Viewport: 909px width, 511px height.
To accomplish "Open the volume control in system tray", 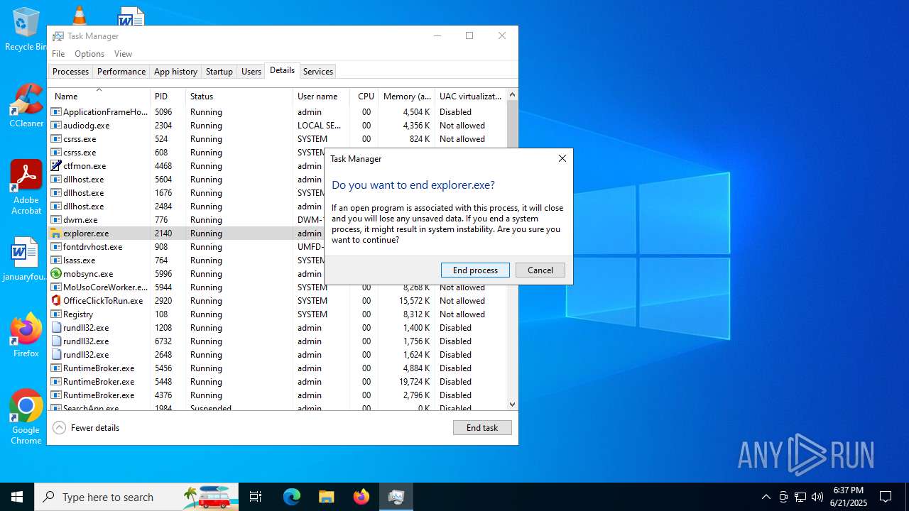I will coord(817,497).
